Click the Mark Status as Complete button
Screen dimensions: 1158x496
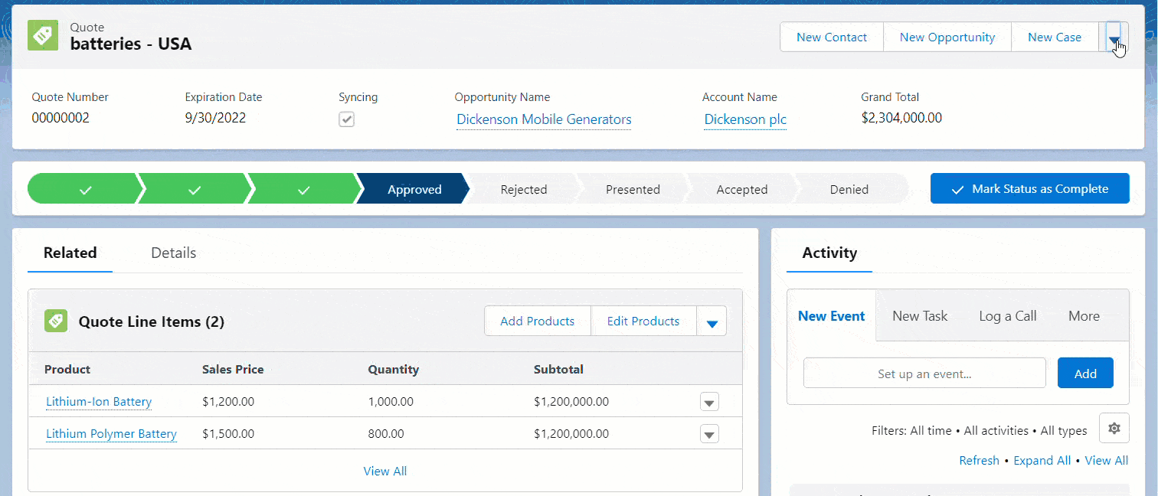(1029, 188)
